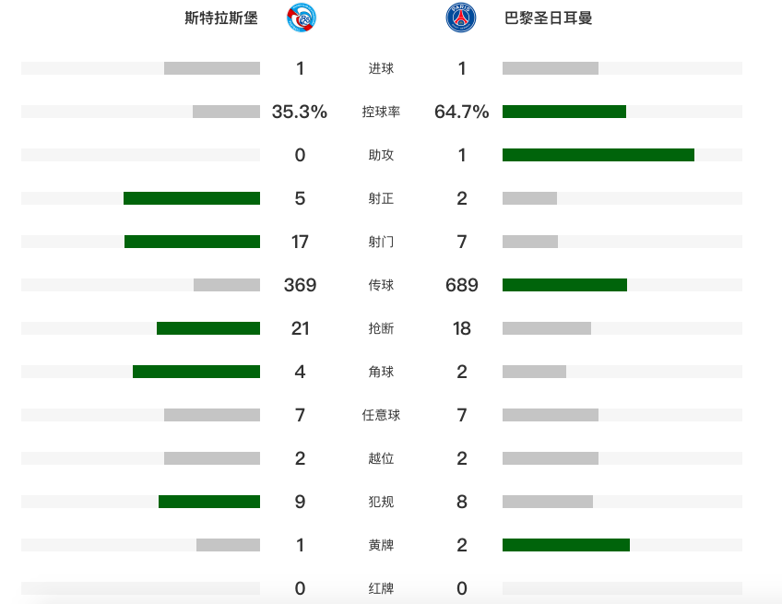Click the green 助攻 bar for Paris
The width and height of the screenshot is (782, 604).
pyautogui.click(x=598, y=155)
